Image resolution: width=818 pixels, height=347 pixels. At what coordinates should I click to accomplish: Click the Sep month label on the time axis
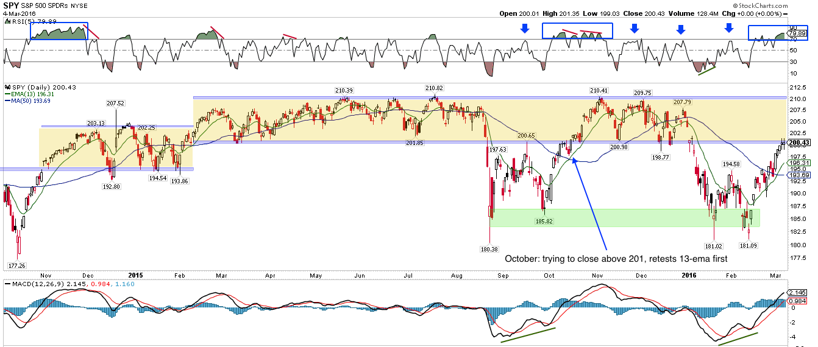click(503, 275)
